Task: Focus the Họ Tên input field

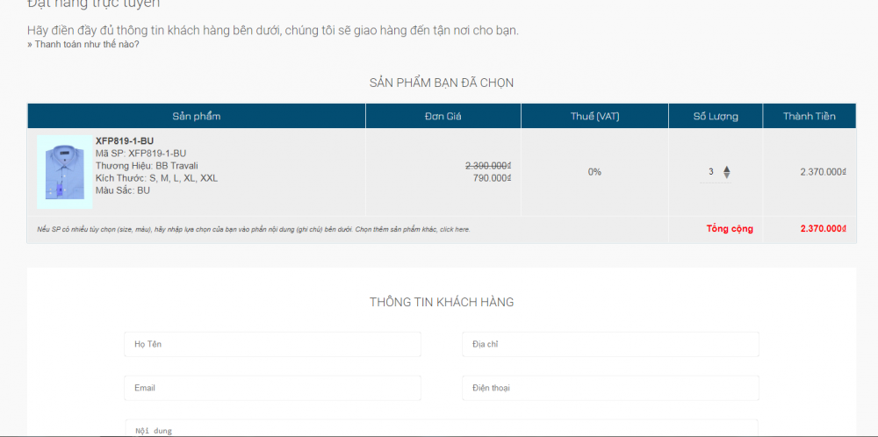Action: pyautogui.click(x=272, y=344)
